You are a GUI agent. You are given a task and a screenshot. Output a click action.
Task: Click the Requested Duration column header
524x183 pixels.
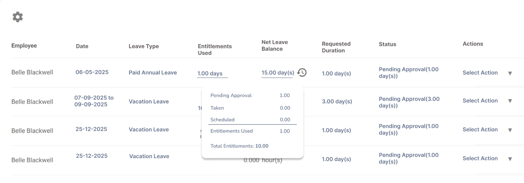[x=336, y=47]
